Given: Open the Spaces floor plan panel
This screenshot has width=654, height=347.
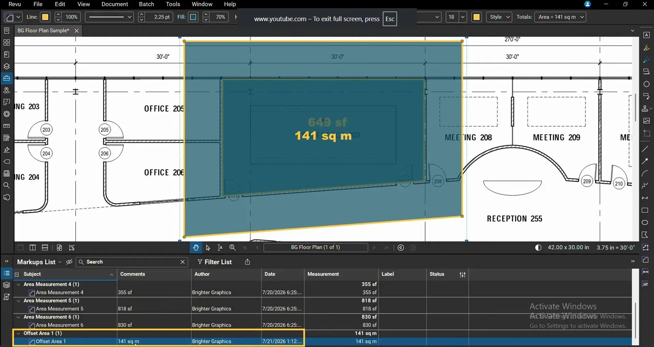Looking at the screenshot, I should pyautogui.click(x=6, y=102).
